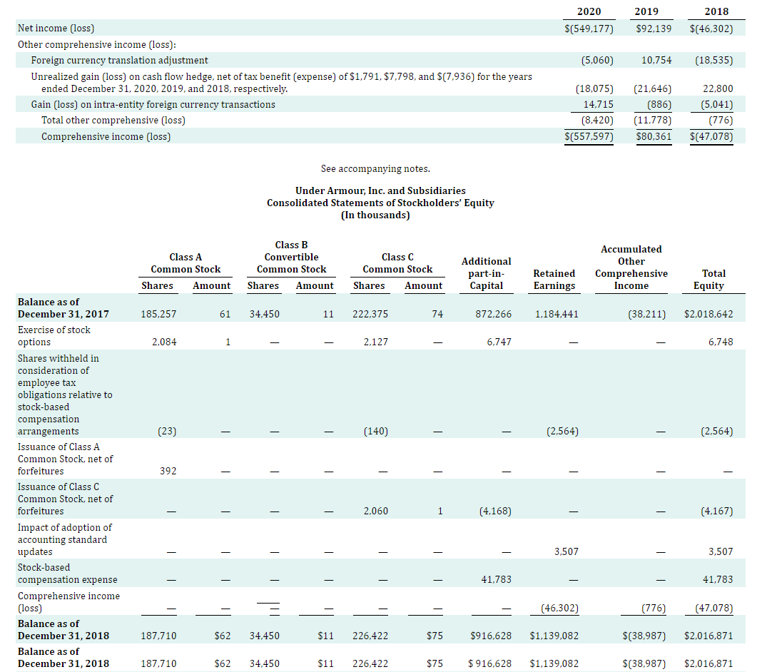This screenshot has width=762, height=672.
Task: Select the Foreign currency translation adjustment row
Action: (121, 60)
